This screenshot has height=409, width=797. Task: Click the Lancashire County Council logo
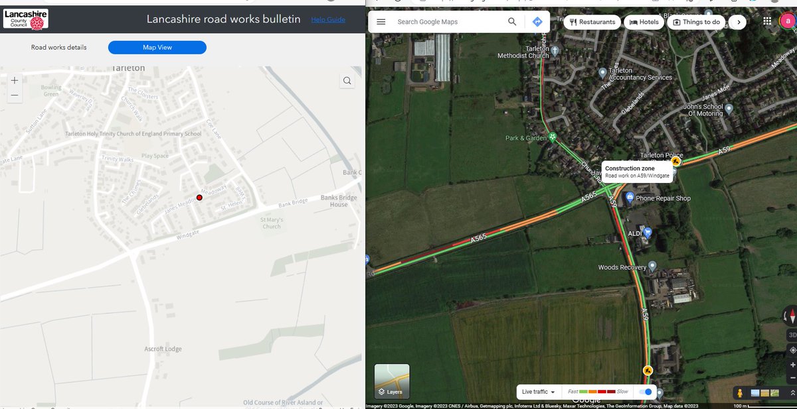point(25,19)
